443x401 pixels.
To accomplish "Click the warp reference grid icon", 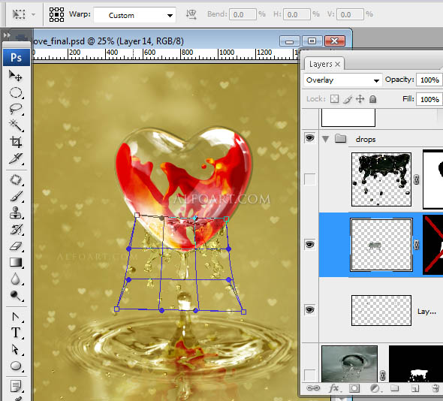I will coord(56,14).
